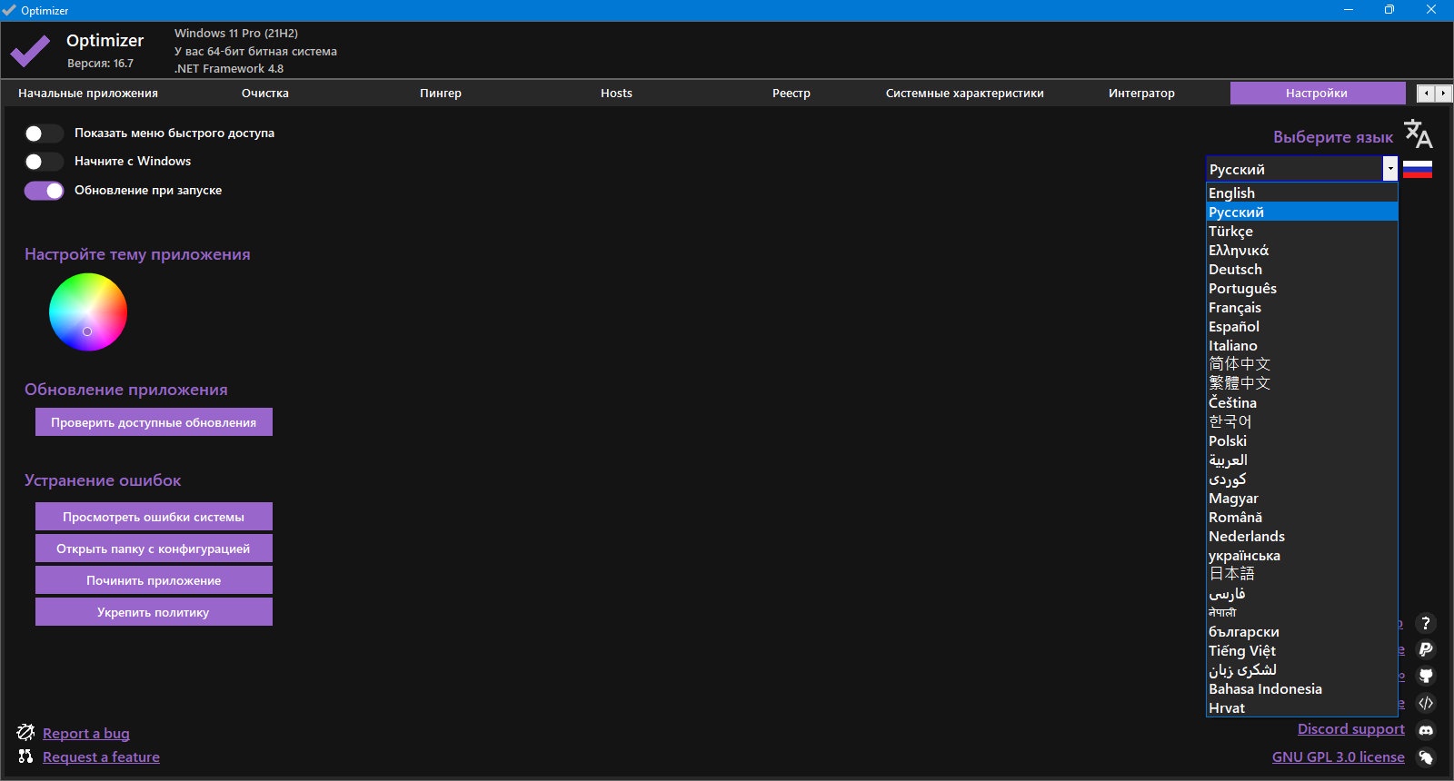Enable the quick access menu toggle
This screenshot has width=1454, height=781.
coord(44,133)
